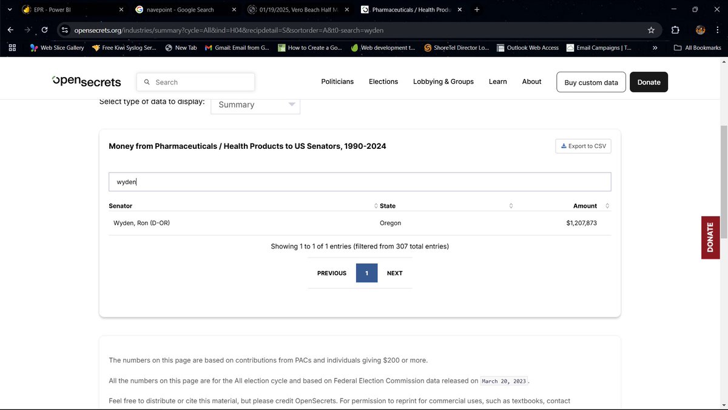The width and height of the screenshot is (728, 410).
Task: Bookmark this page with the star icon
Action: coord(651,30)
